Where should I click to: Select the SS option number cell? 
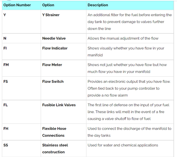(6, 145)
